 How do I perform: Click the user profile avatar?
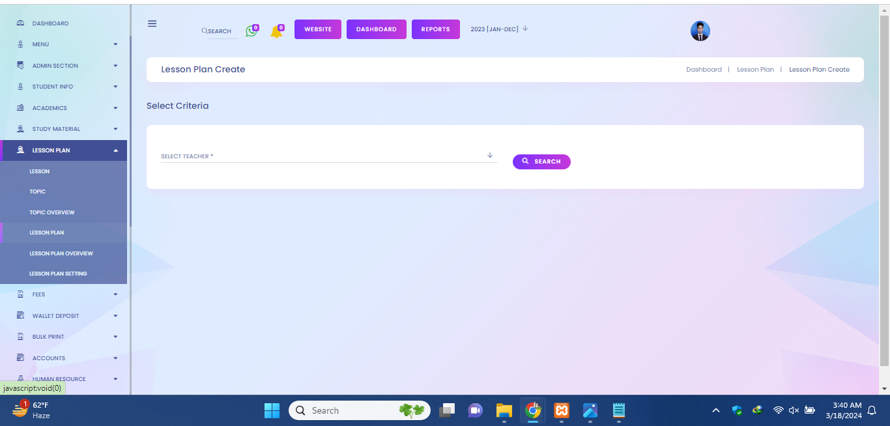tap(700, 31)
